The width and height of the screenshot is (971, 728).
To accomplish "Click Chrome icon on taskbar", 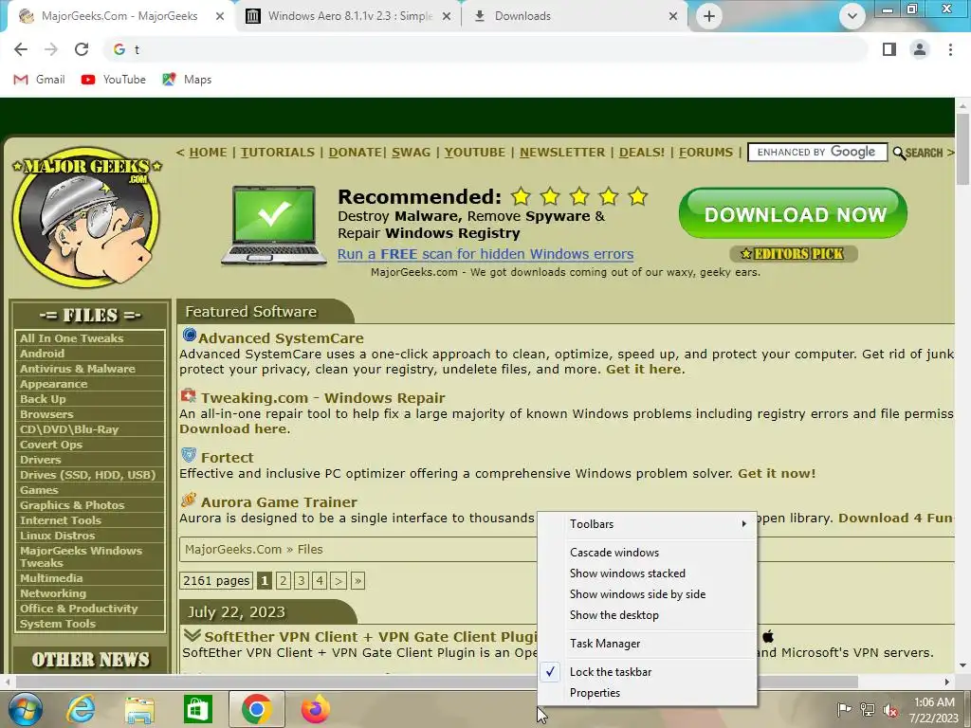I will [256, 709].
